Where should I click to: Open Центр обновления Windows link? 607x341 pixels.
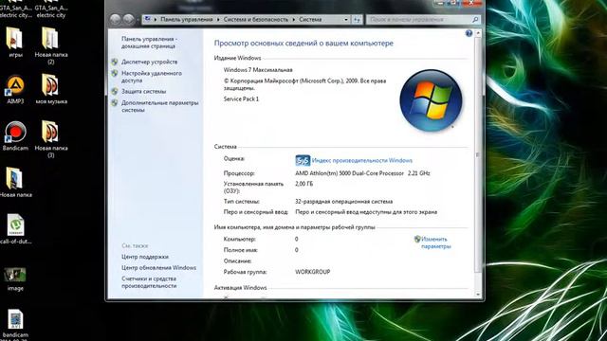pos(158,268)
